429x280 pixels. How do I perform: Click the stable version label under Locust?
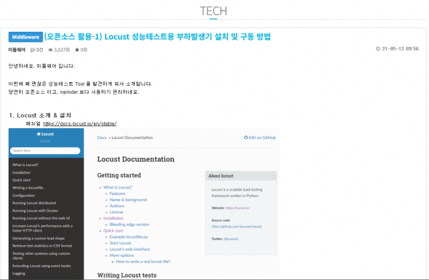click(45, 141)
